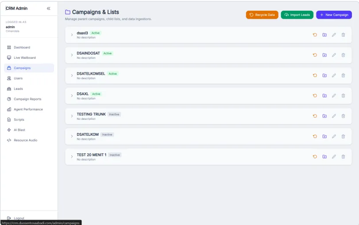Delete the DSAXL campaign
Image resolution: width=359 pixels, height=225 pixels.
point(343,95)
